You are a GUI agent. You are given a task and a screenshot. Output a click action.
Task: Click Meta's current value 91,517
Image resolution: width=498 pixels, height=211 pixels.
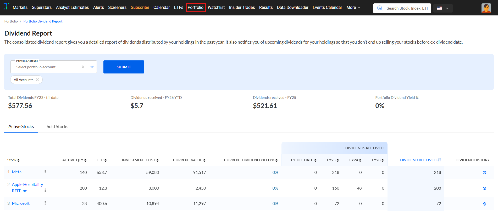click(200, 173)
